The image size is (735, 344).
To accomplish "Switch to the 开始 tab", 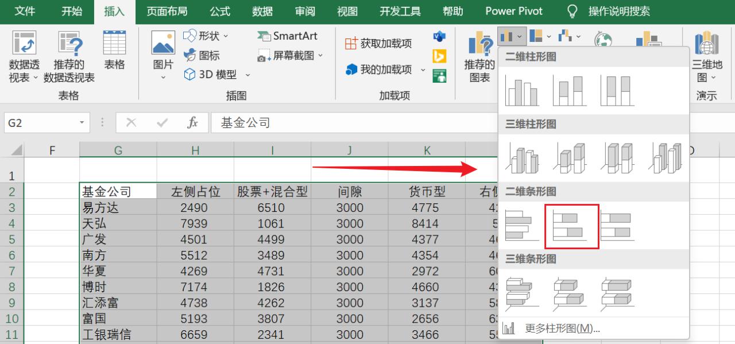I will pyautogui.click(x=72, y=11).
